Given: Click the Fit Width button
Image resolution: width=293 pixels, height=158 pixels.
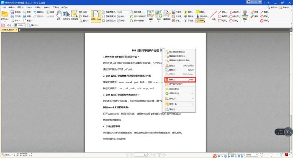Looking at the screenshot, I should point(109,16).
